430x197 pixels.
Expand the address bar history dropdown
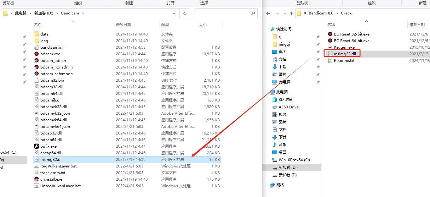tap(174, 13)
